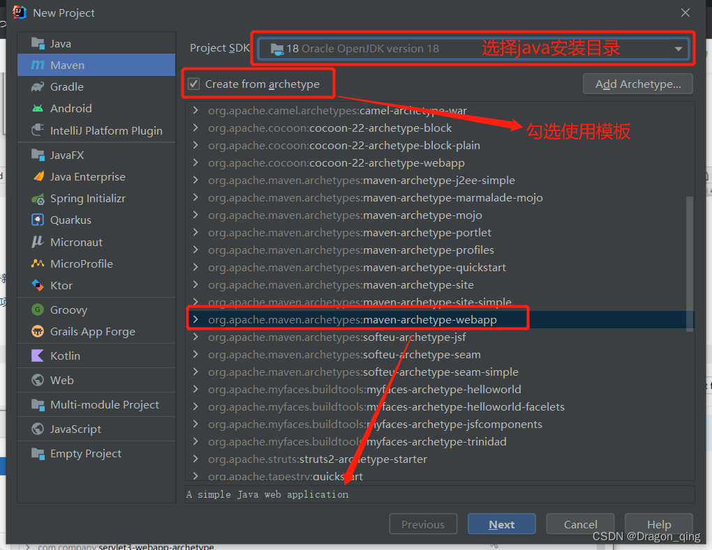Click the Gradle icon in sidebar
Viewport: 712px width, 550px height.
(38, 87)
